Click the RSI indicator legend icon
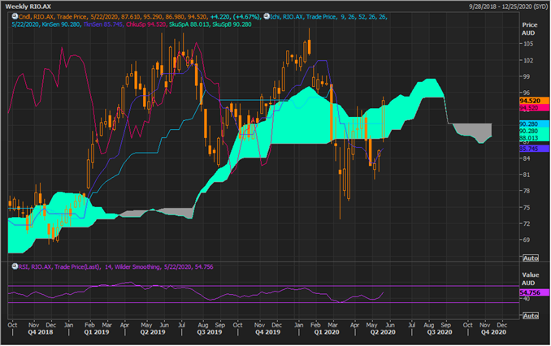The width and height of the screenshot is (551, 346). (x=15, y=266)
